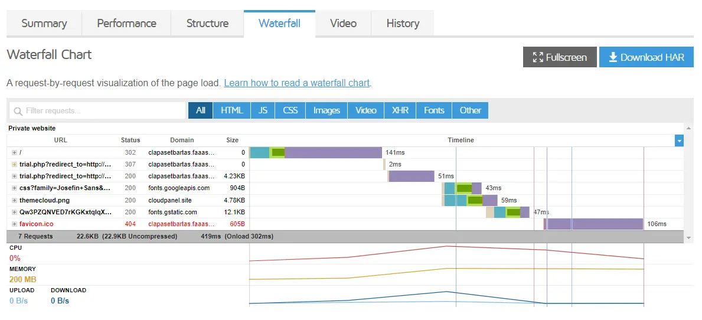This screenshot has width=702, height=320.
Task: Filter requests by Fonts
Action: 434,110
